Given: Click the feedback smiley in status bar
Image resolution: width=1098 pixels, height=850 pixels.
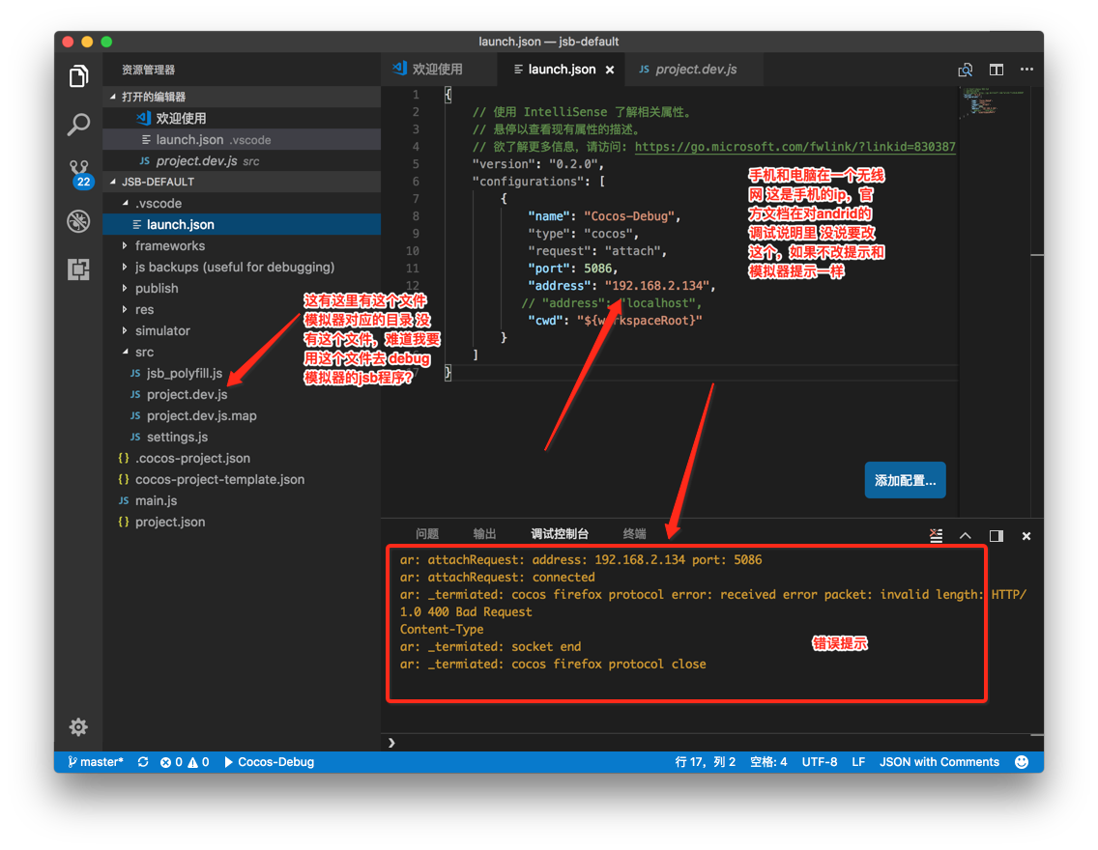Looking at the screenshot, I should tap(1022, 762).
